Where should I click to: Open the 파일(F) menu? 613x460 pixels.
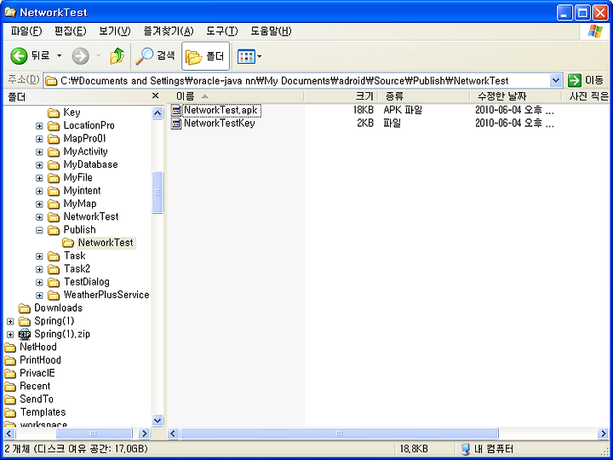(x=26, y=32)
